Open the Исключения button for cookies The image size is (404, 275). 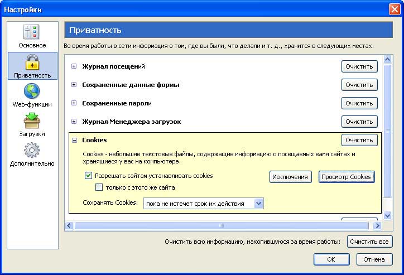pos(290,177)
